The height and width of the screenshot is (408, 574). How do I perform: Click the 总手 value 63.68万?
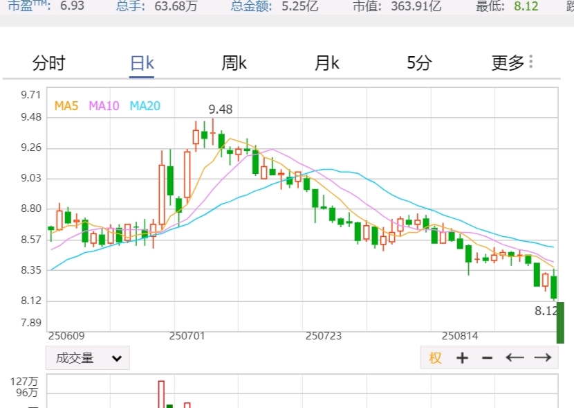[176, 6]
